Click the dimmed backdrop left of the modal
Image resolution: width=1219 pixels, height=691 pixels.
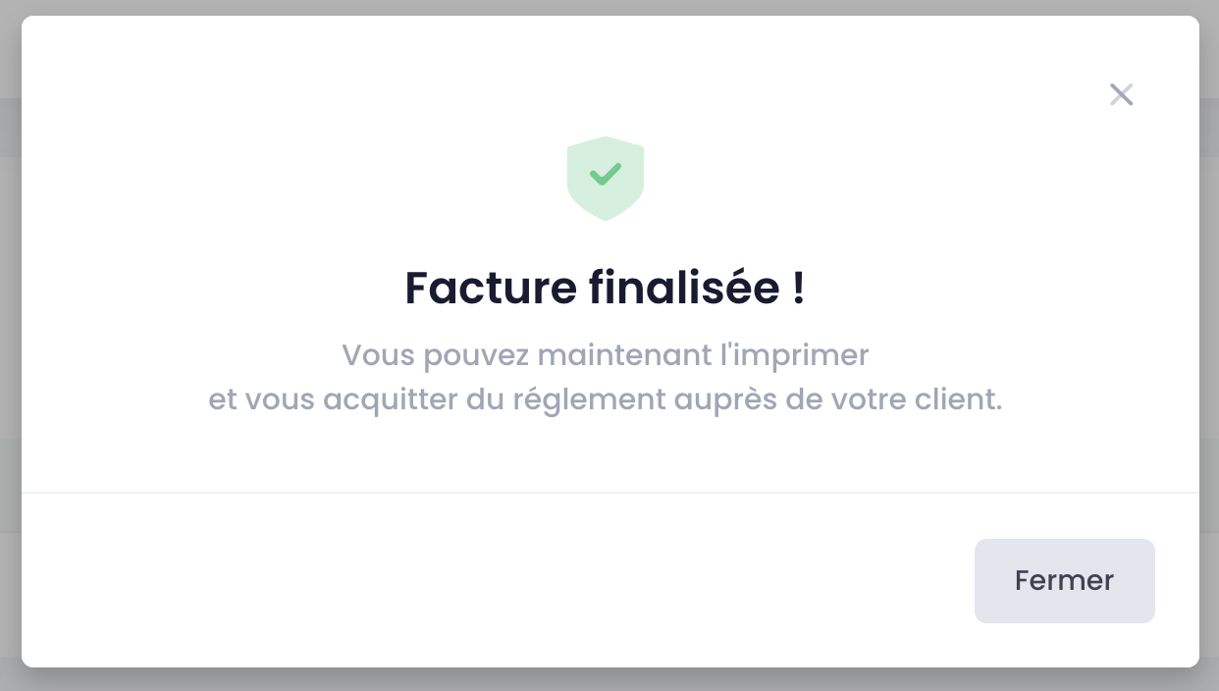(10, 344)
